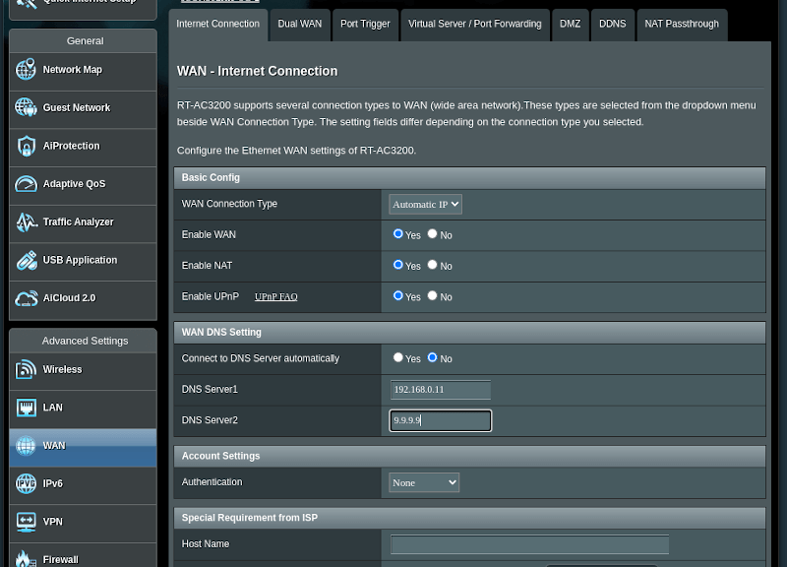The width and height of the screenshot is (787, 567).
Task: Open USB Application icon
Action: point(27,260)
